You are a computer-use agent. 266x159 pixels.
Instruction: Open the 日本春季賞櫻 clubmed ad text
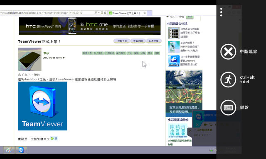pos(190,60)
